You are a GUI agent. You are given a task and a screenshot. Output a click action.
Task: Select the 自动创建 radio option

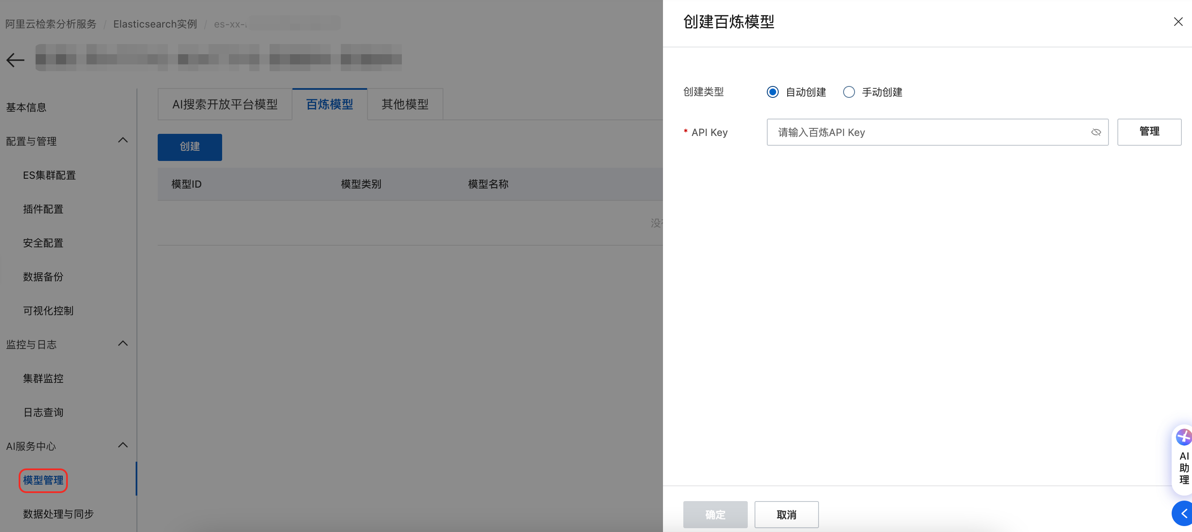pyautogui.click(x=772, y=92)
